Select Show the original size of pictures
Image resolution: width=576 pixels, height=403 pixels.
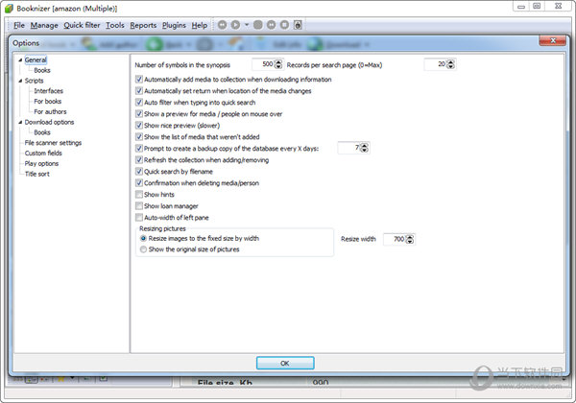point(143,249)
